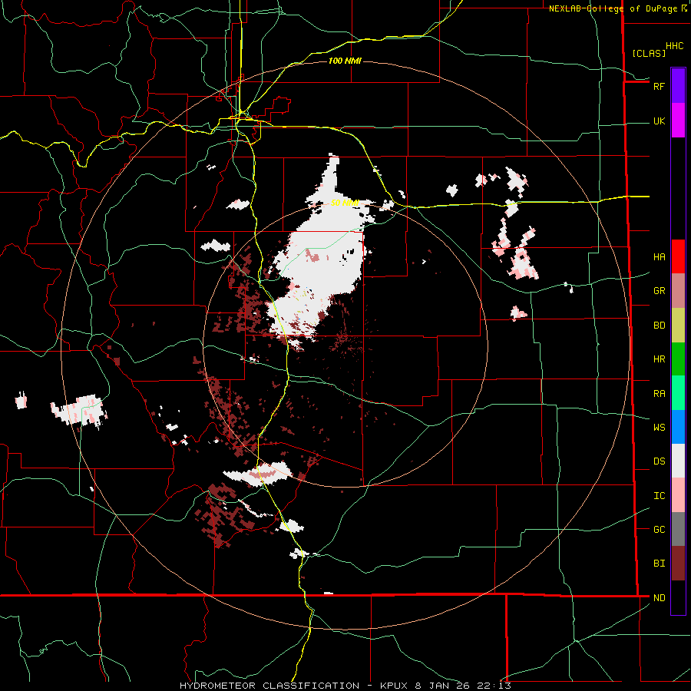Click the IC legend label
Viewport: 691px width, 691px height.
point(659,495)
